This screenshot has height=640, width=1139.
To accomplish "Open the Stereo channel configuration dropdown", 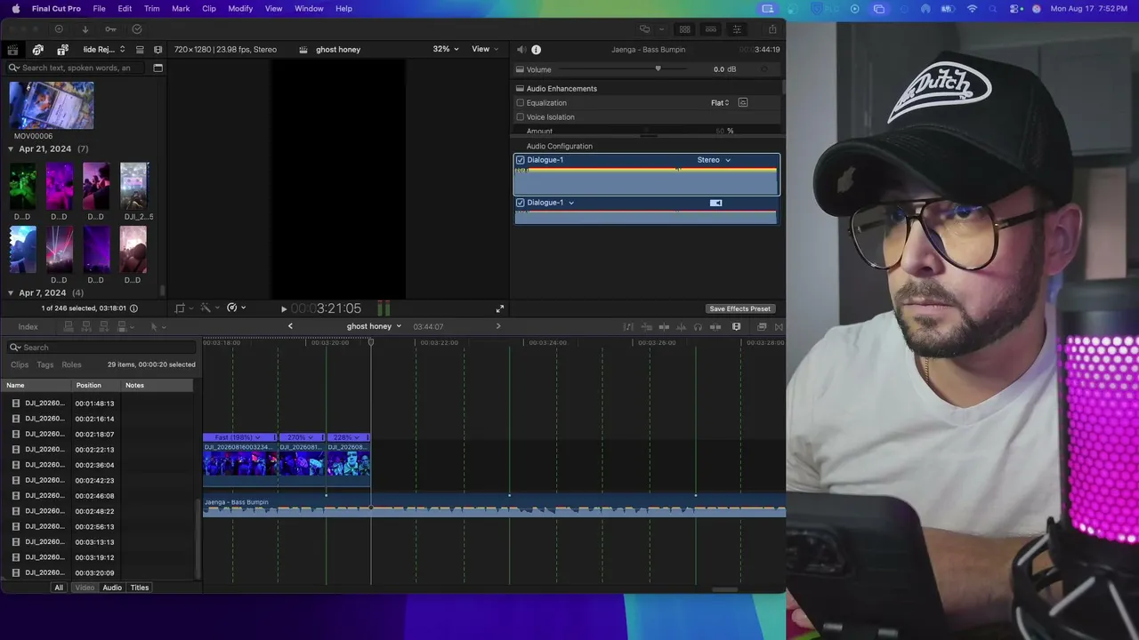I will coord(714,160).
